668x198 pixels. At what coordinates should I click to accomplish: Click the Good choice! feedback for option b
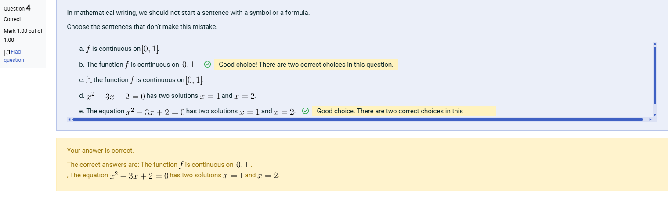[x=306, y=65]
